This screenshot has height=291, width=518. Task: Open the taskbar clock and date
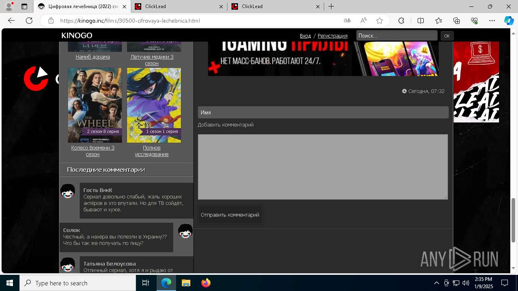(483, 283)
